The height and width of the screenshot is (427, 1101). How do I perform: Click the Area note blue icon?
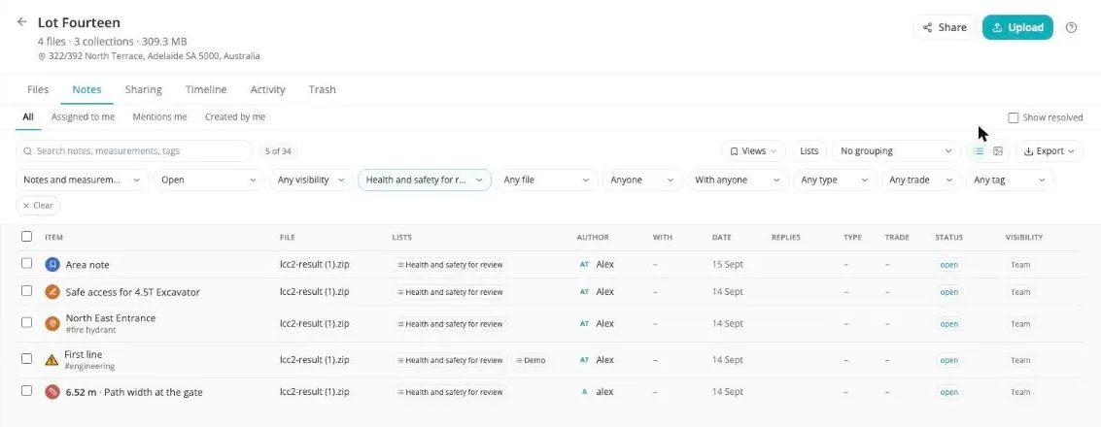click(x=52, y=264)
